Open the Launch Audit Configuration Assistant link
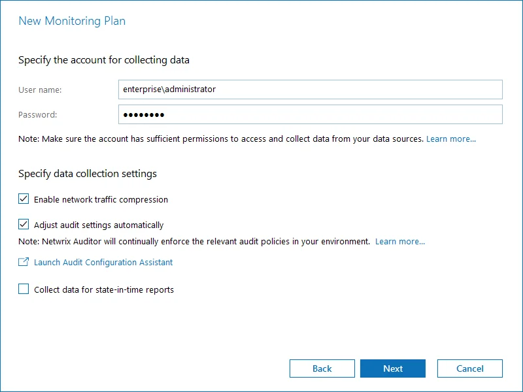523x392 pixels. point(103,263)
